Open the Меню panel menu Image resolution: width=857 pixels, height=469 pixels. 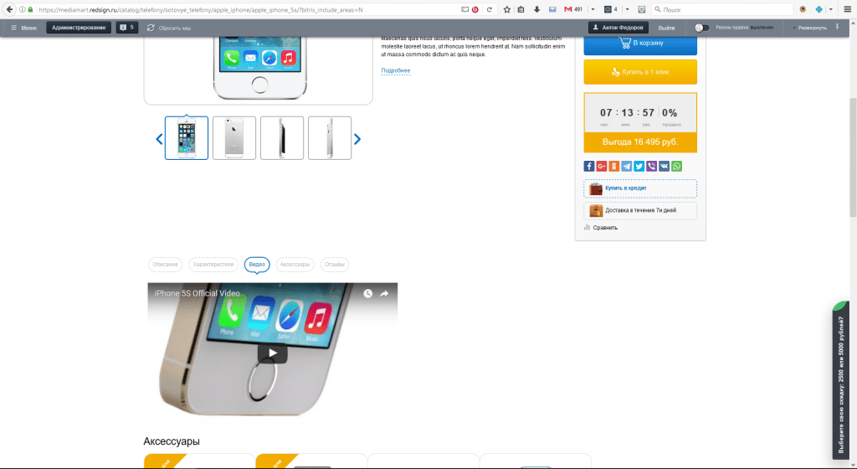[24, 28]
